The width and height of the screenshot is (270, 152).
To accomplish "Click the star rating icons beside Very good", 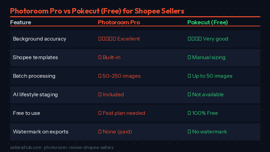I will tap(195, 39).
